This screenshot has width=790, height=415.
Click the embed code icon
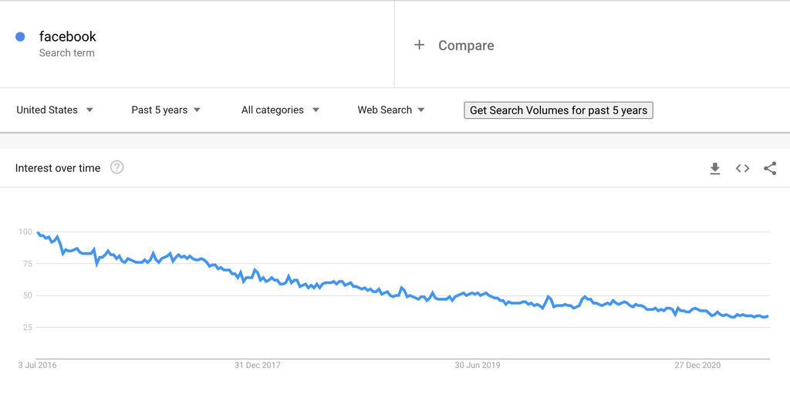pos(742,168)
